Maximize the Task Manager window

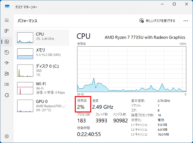[x=174, y=4]
